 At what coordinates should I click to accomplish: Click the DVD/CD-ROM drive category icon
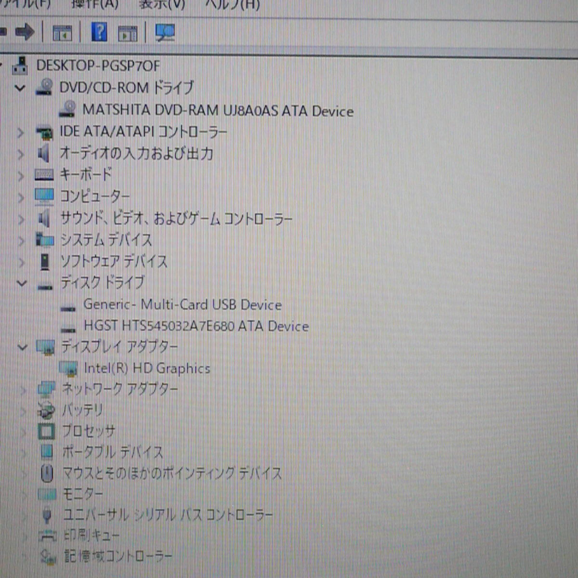coord(45,87)
